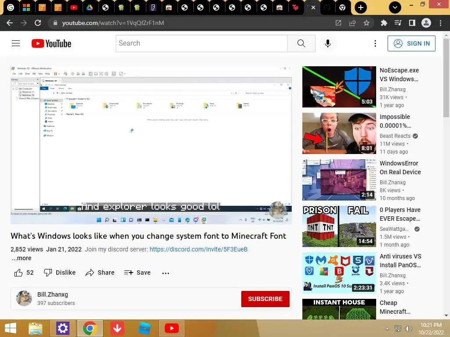Go back to the previous page
Viewport: 450px width, 337px height.
pos(10,23)
